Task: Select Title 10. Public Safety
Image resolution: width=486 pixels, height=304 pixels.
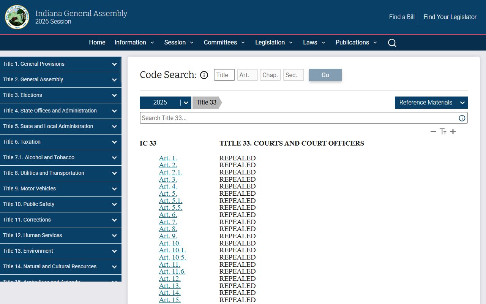Action: click(x=61, y=204)
